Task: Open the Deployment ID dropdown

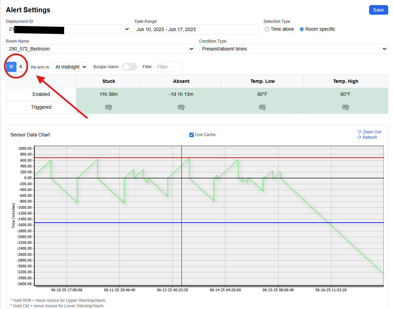Action: (x=68, y=29)
